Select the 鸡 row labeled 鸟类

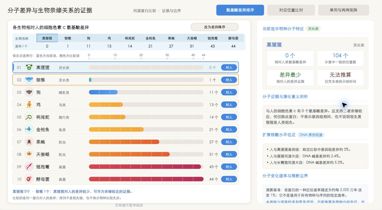(x=125, y=105)
